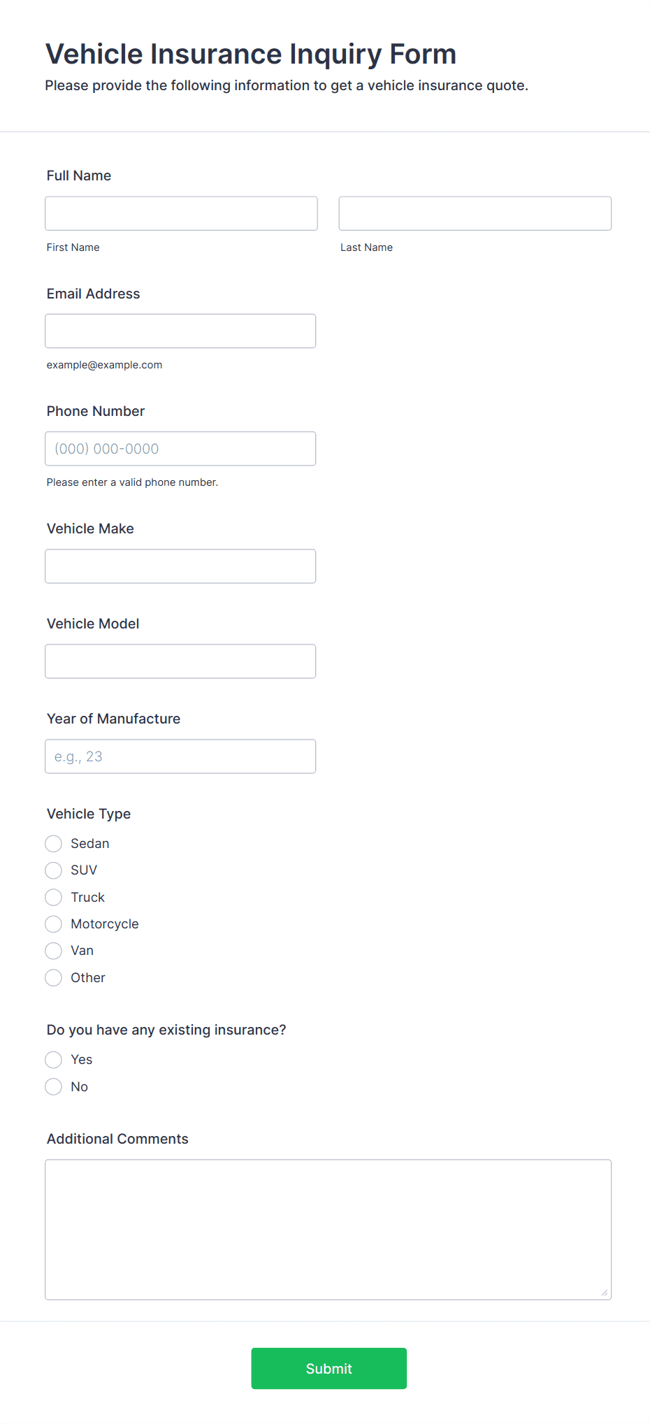Choose SUV as vehicle type
Image resolution: width=650 pixels, height=1424 pixels.
(x=54, y=870)
